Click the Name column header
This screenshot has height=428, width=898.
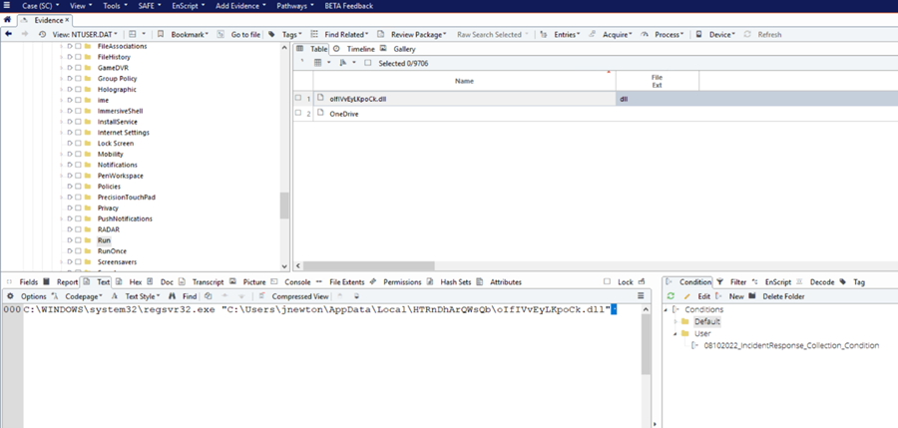click(464, 82)
